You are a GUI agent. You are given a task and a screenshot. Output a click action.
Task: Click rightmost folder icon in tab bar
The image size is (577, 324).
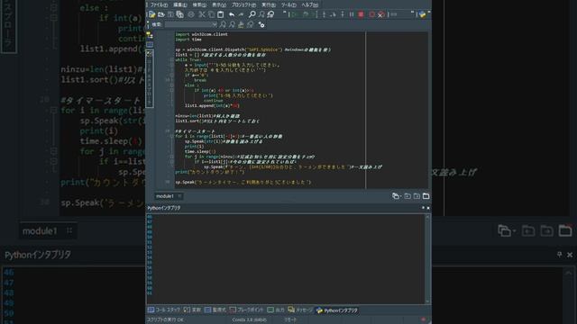pyautogui.click(x=426, y=196)
